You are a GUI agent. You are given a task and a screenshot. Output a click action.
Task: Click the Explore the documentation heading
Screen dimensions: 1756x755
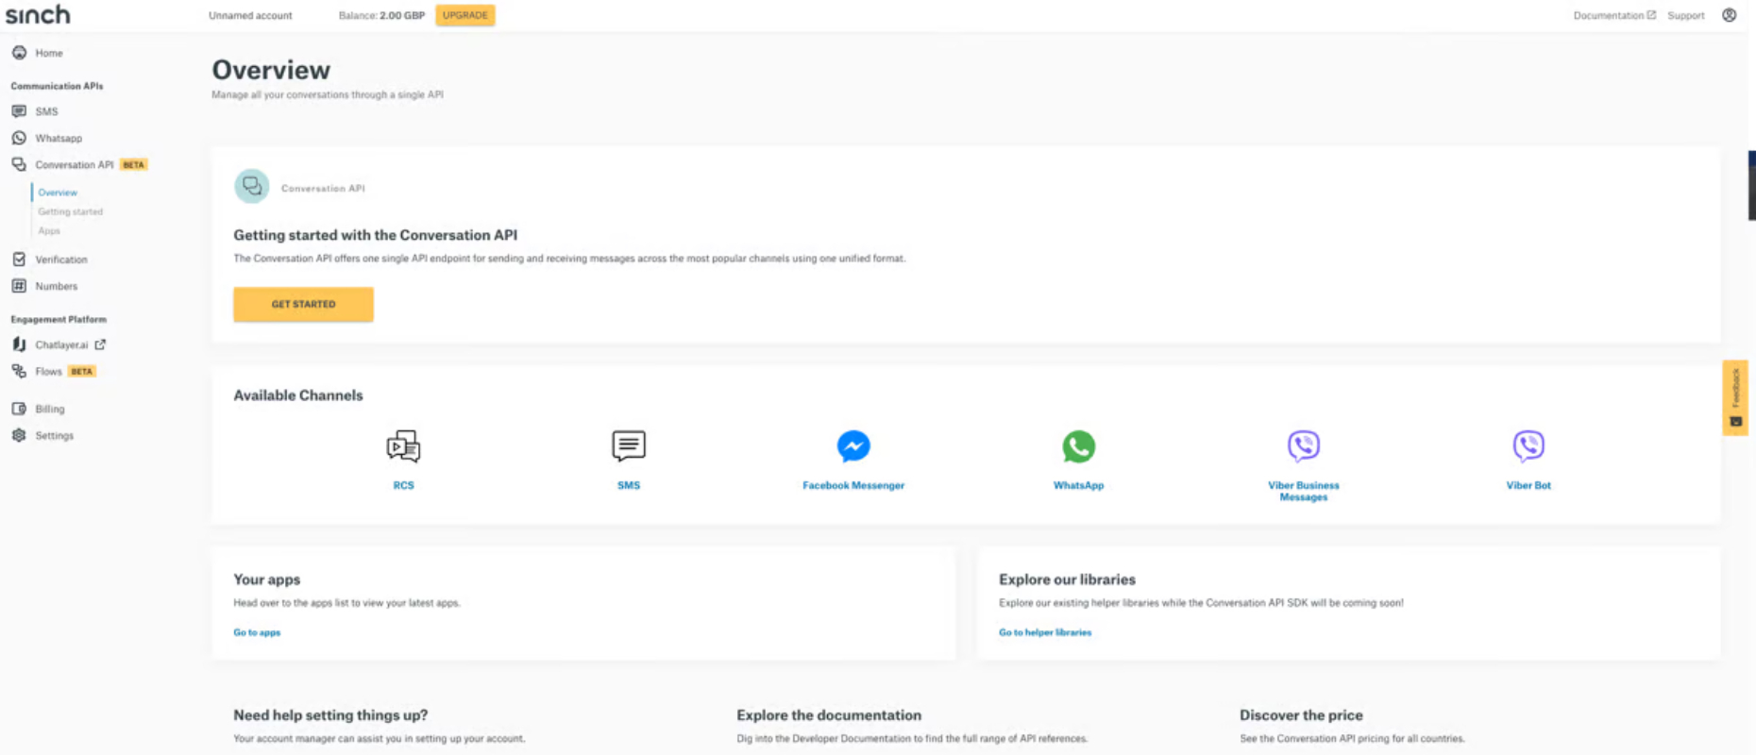829,715
